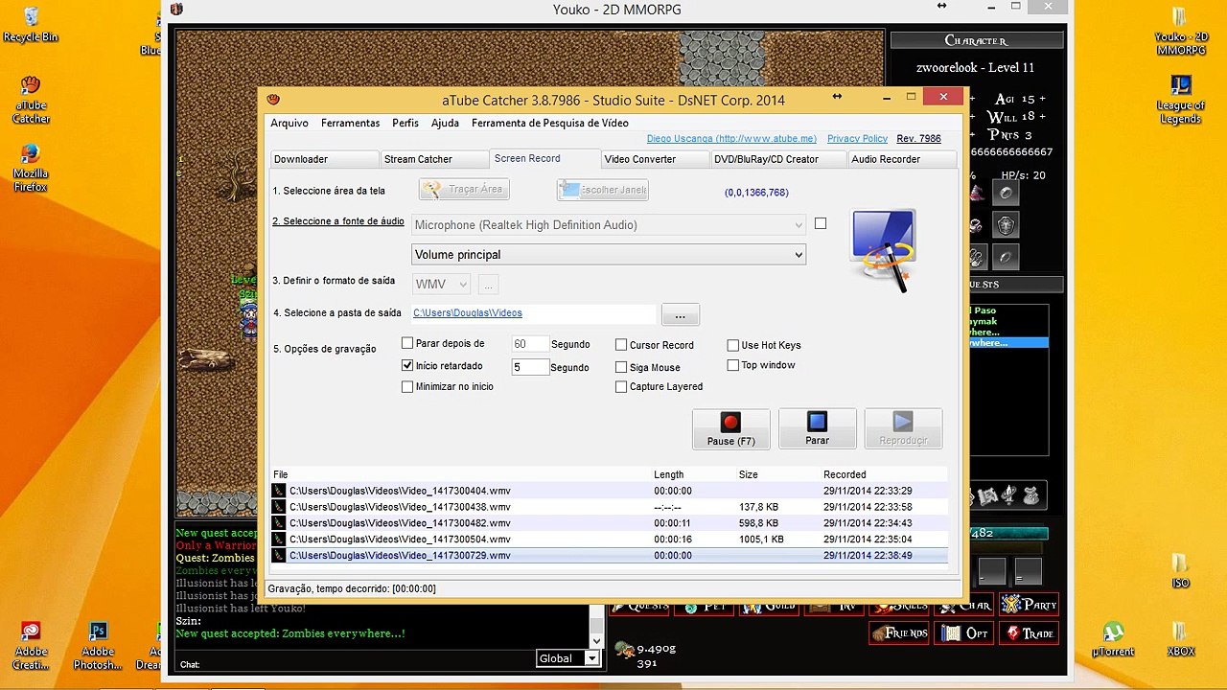Open the Perfis menu

click(x=405, y=124)
